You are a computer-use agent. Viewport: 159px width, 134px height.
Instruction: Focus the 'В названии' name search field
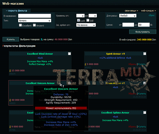[34, 16]
